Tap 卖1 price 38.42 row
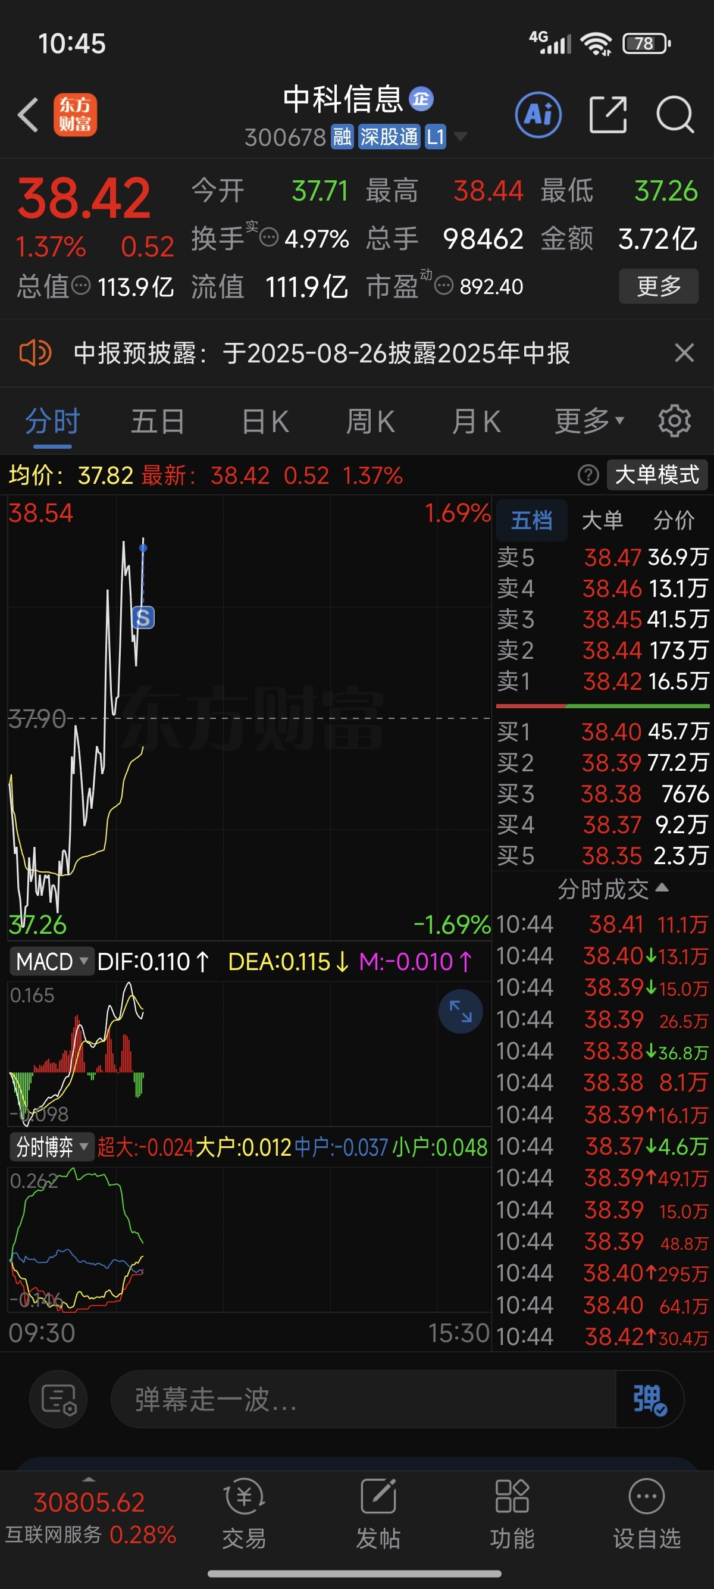 pos(602,681)
